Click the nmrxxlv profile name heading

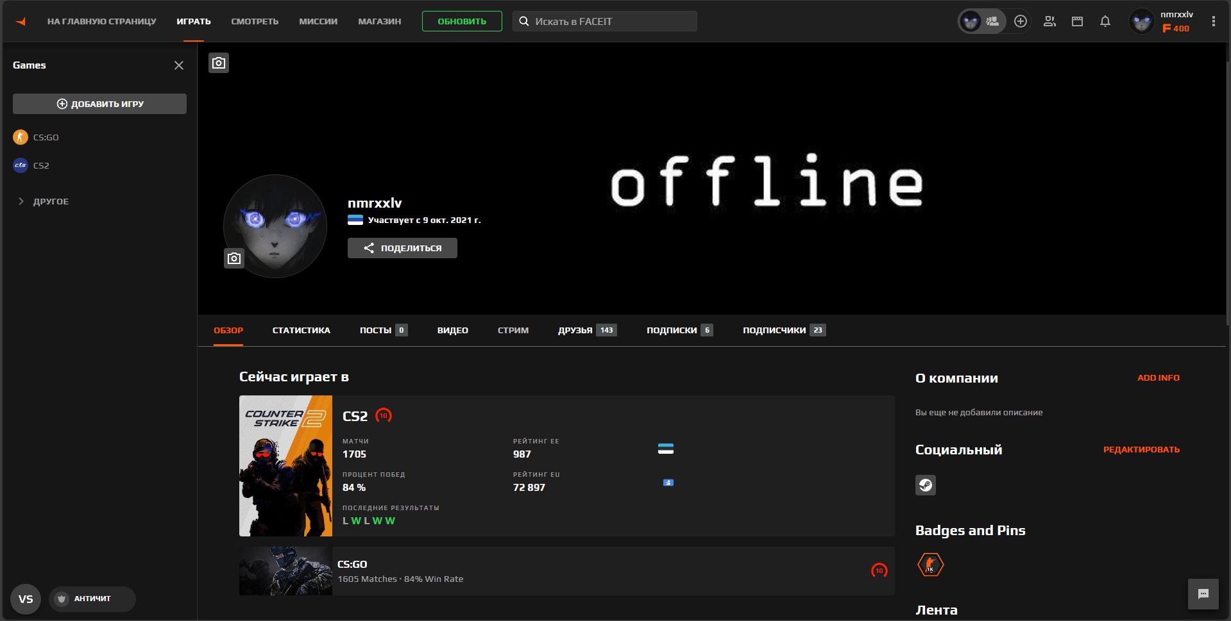[x=375, y=203]
